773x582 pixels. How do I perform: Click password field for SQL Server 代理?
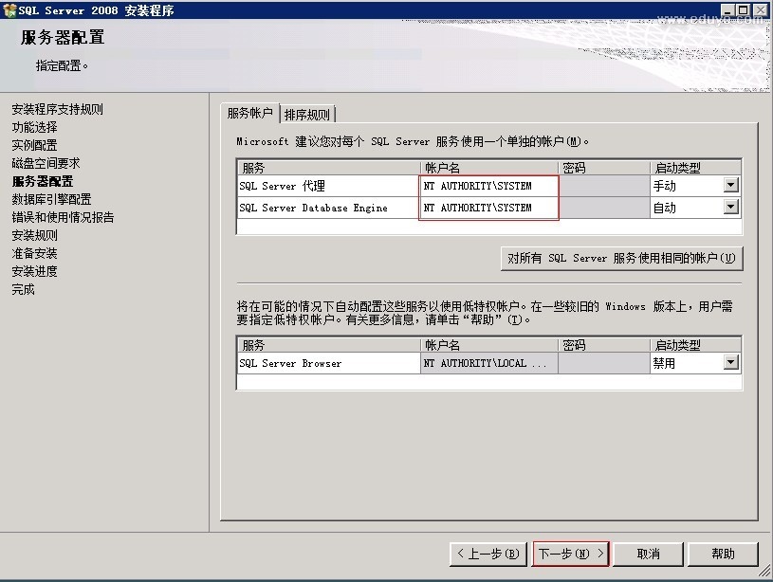pyautogui.click(x=603, y=186)
